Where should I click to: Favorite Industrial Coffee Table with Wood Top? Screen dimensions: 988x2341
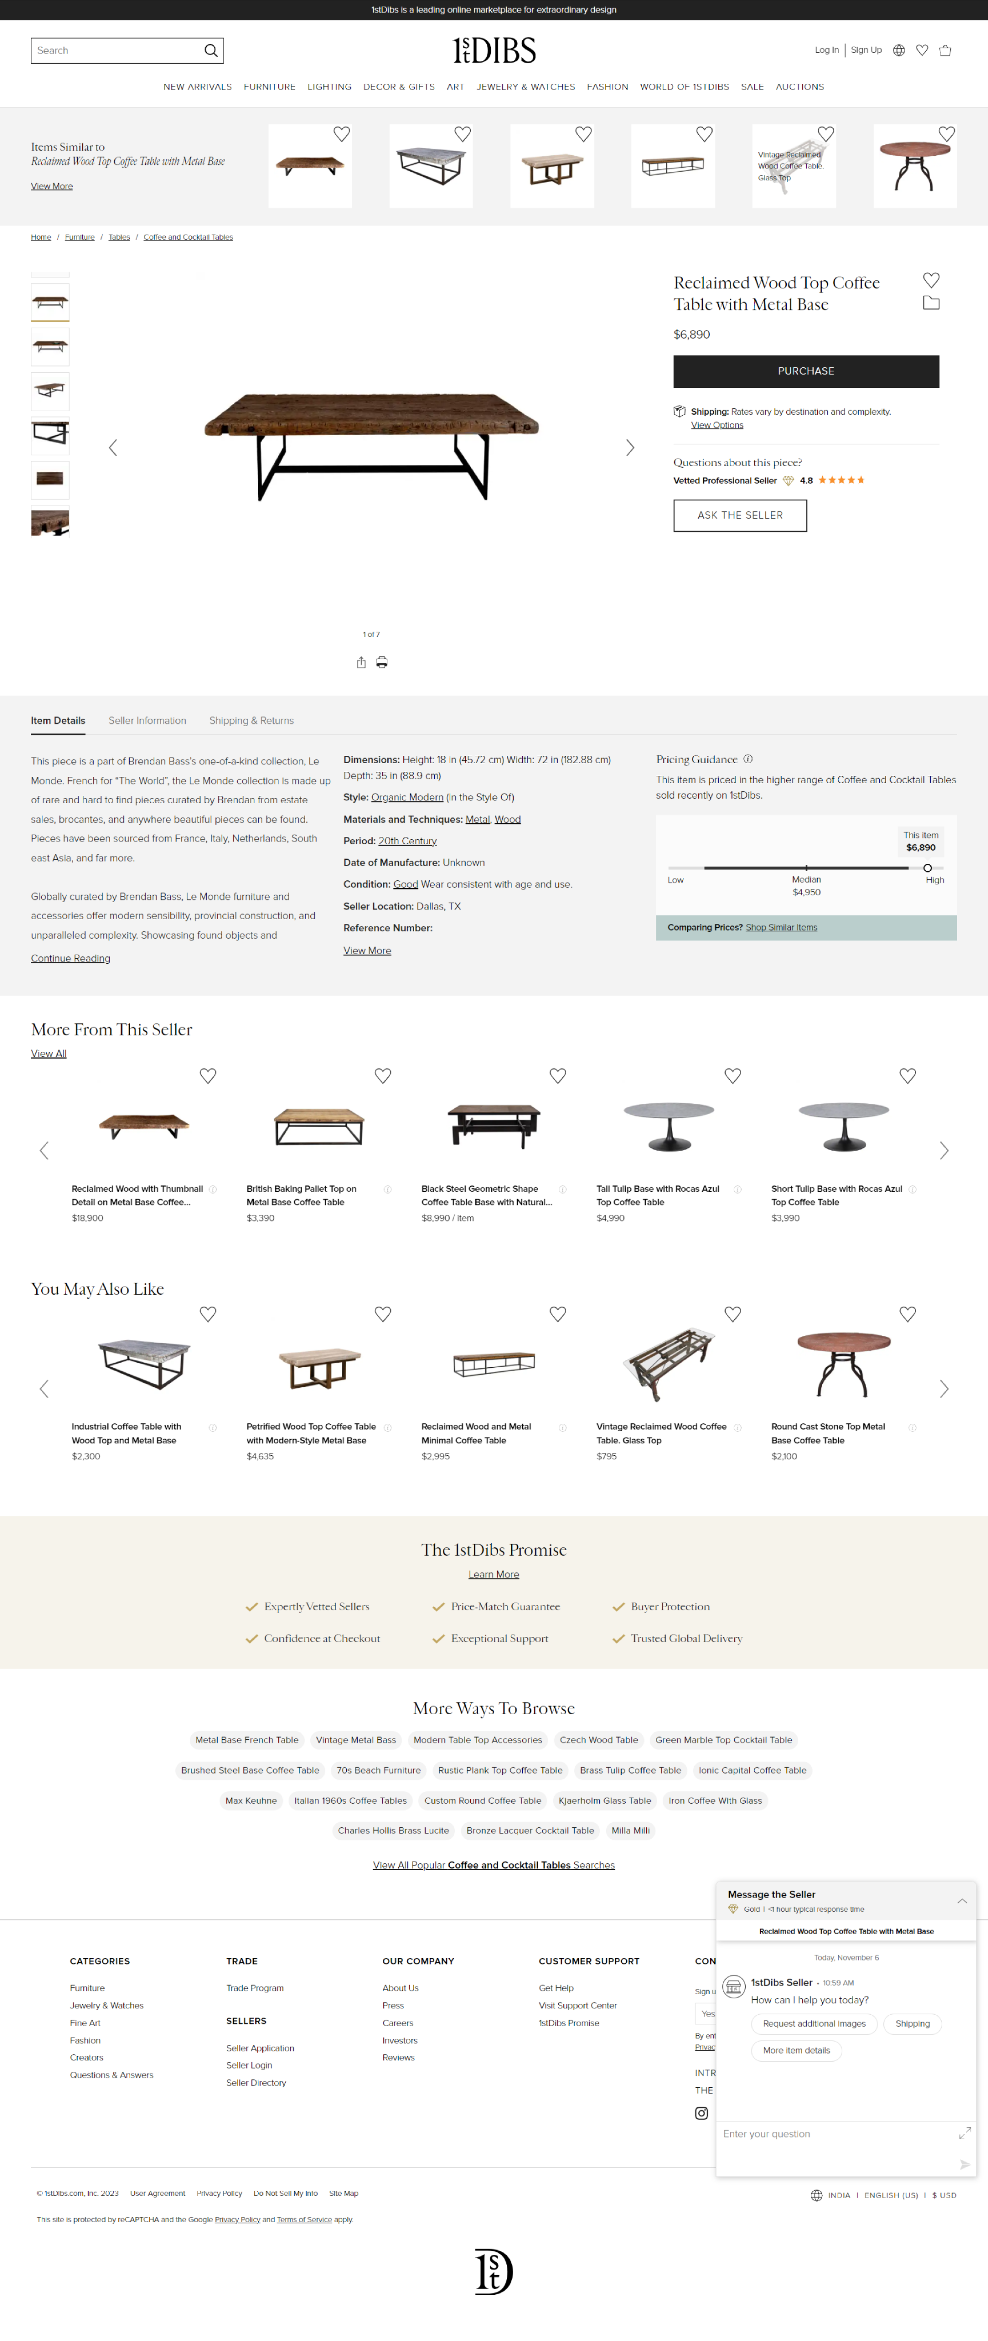coord(208,1314)
